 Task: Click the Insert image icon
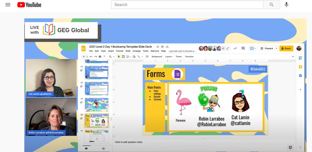pos(127,56)
